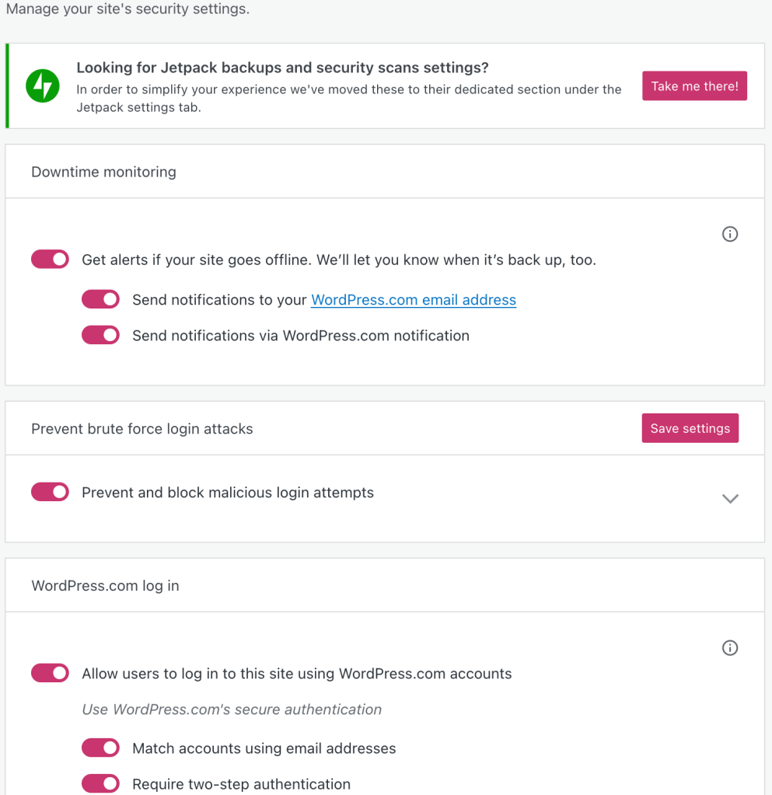The width and height of the screenshot is (772, 795).
Task: Toggle Require two-step authentication switch
Action: (101, 784)
